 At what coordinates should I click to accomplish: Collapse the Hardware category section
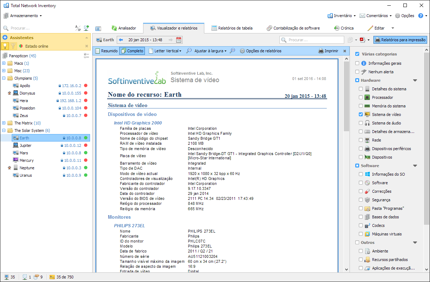coord(415,80)
